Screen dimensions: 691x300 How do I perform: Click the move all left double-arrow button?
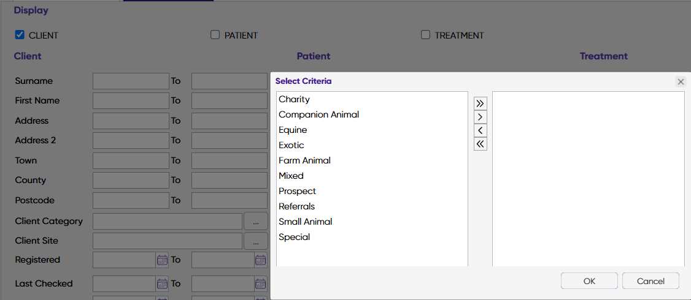pos(481,144)
